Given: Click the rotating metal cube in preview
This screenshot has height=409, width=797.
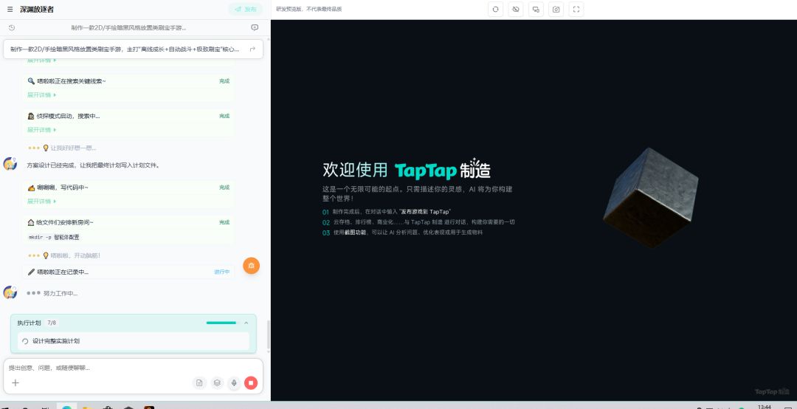Looking at the screenshot, I should [x=650, y=197].
